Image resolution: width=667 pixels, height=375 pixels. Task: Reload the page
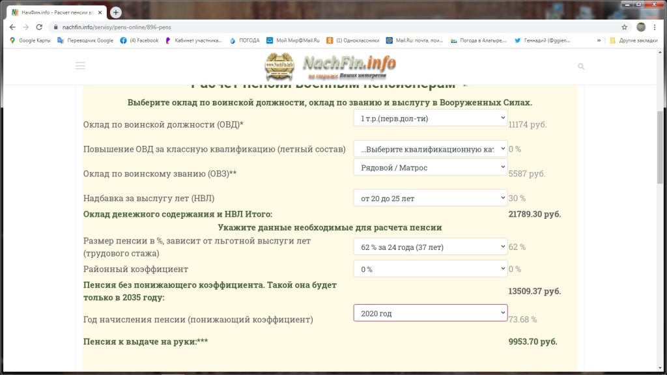pos(39,27)
